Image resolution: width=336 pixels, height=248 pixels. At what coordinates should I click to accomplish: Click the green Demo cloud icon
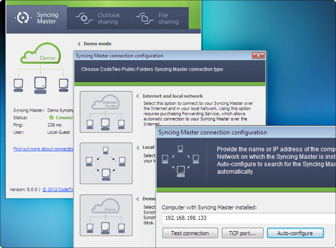(x=40, y=53)
